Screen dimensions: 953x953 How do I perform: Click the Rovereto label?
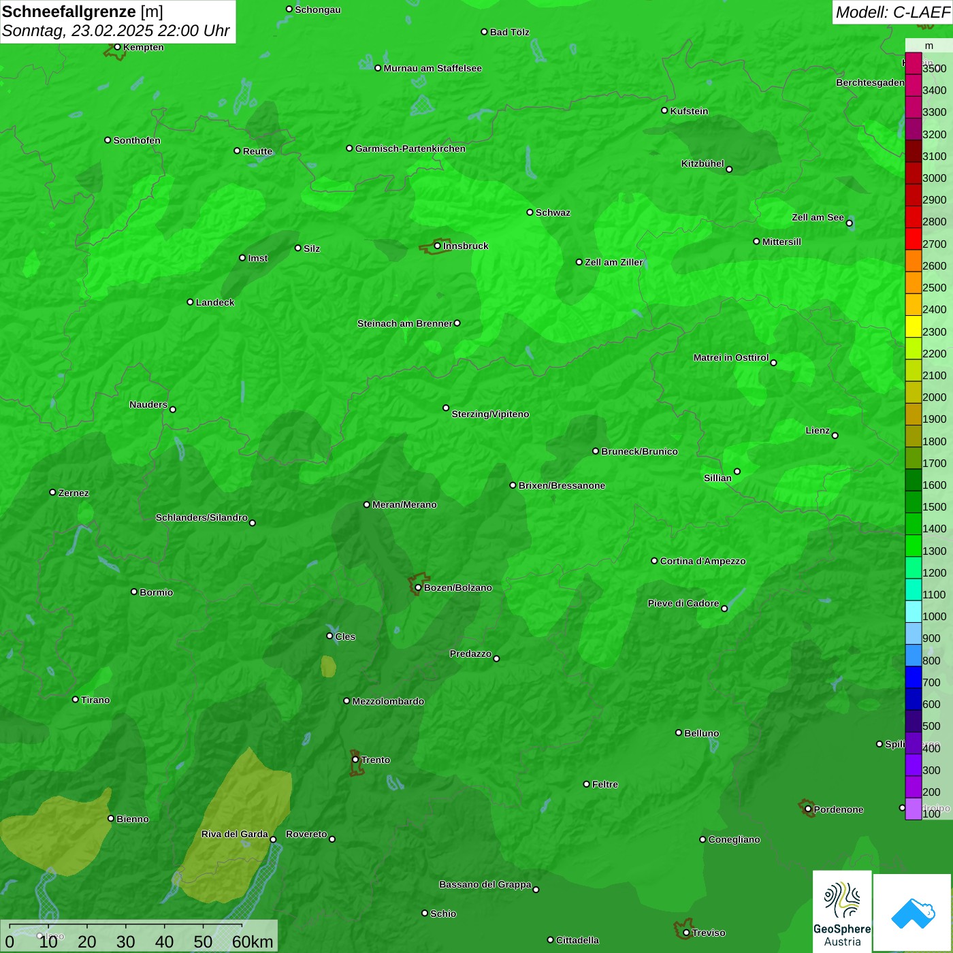click(x=306, y=834)
